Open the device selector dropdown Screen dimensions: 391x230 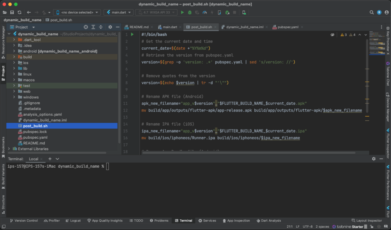coord(77,12)
